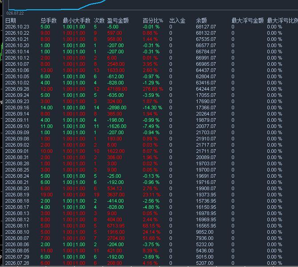The image size is (298, 267).
Task: Click profit value 958.00
Action: click(x=115, y=40)
